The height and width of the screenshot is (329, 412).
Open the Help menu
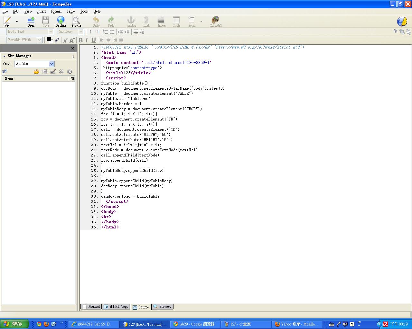(x=97, y=11)
